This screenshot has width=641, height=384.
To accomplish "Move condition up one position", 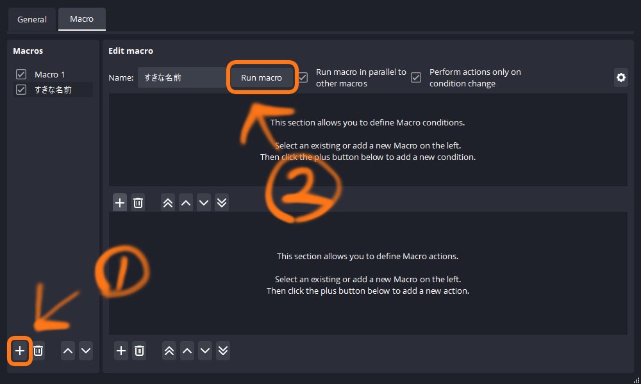I will click(x=185, y=202).
